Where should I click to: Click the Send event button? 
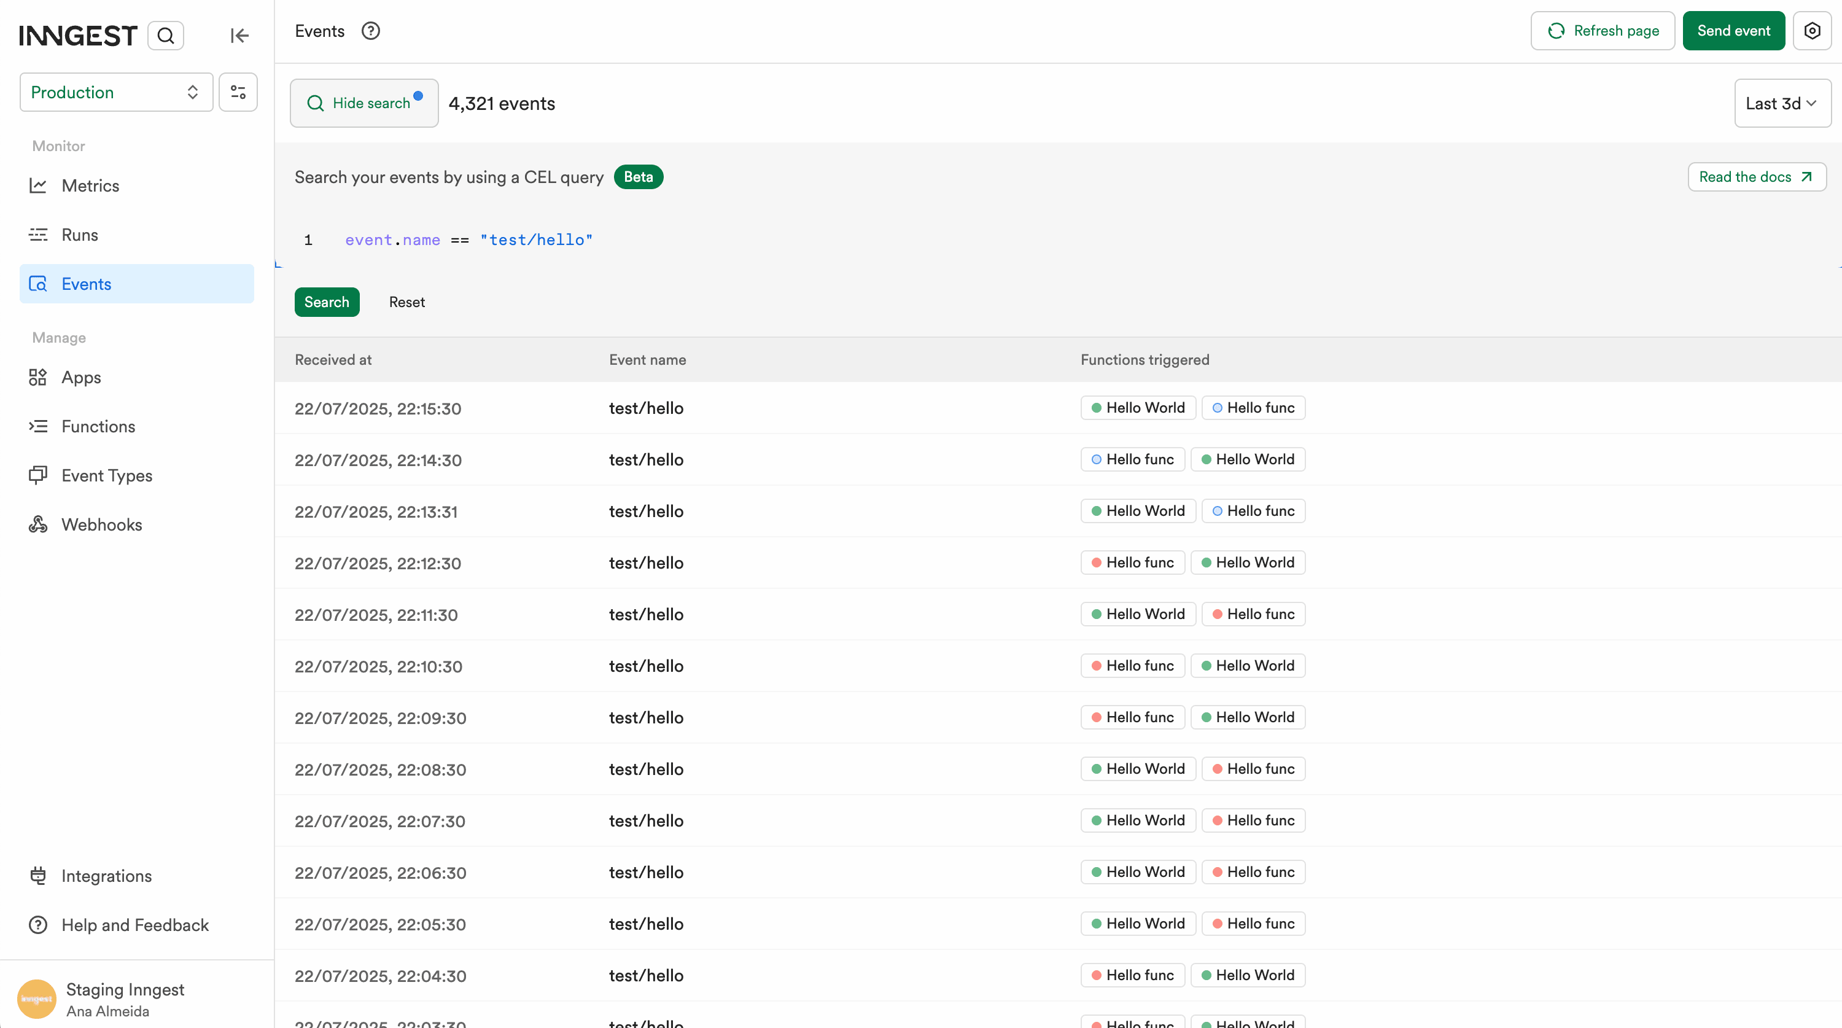(x=1733, y=31)
